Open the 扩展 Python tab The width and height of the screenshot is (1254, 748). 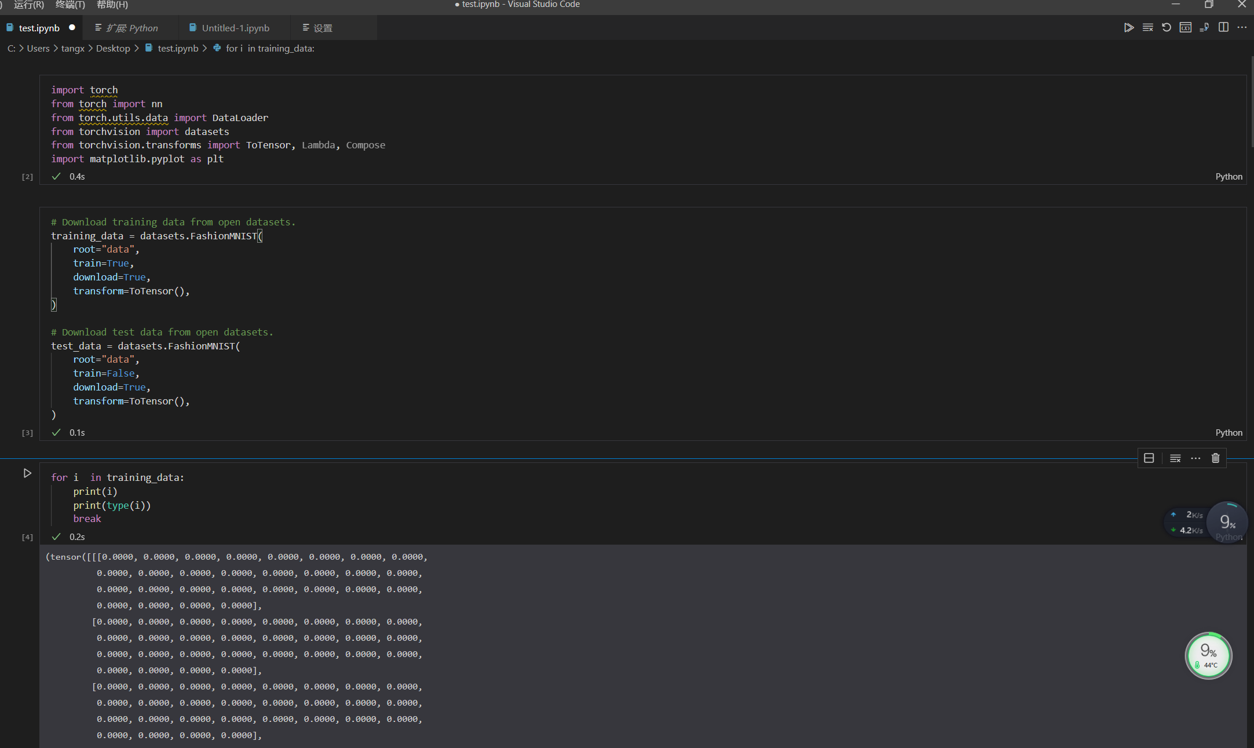pos(132,28)
